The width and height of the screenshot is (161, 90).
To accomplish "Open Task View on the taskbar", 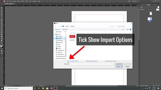I will pyautogui.click(x=39, y=88).
